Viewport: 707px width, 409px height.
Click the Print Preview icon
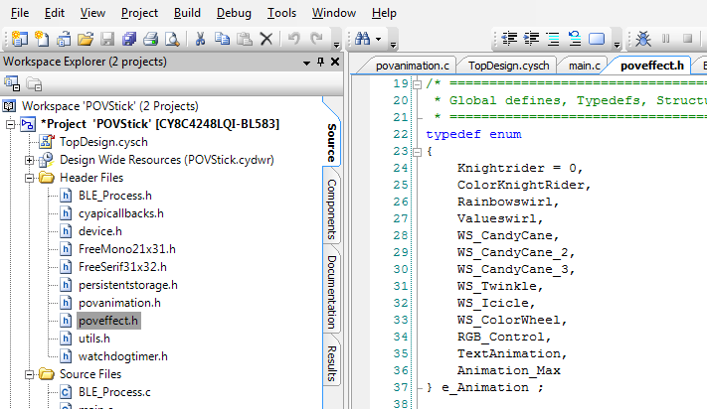[172, 39]
